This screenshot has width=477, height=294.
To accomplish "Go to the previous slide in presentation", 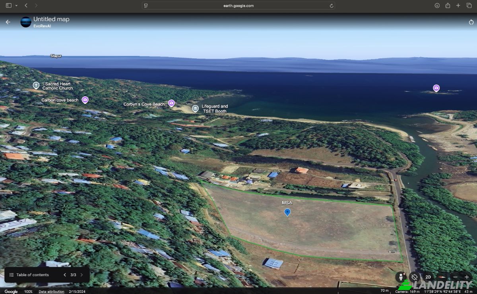I will tap(65, 275).
